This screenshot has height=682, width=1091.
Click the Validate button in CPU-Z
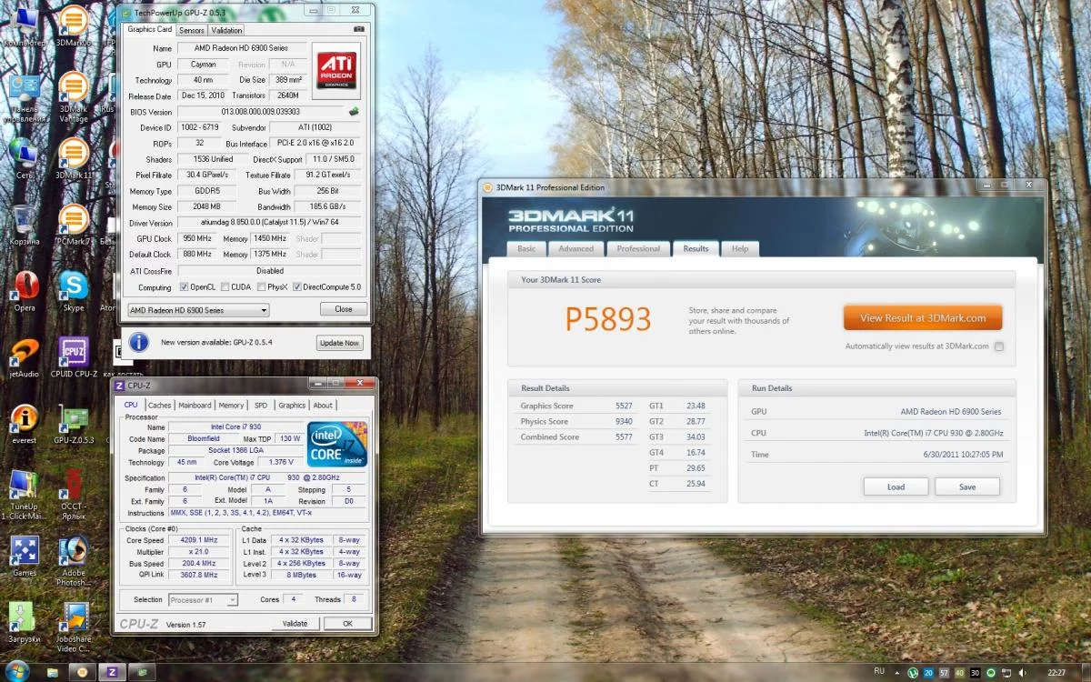point(295,624)
